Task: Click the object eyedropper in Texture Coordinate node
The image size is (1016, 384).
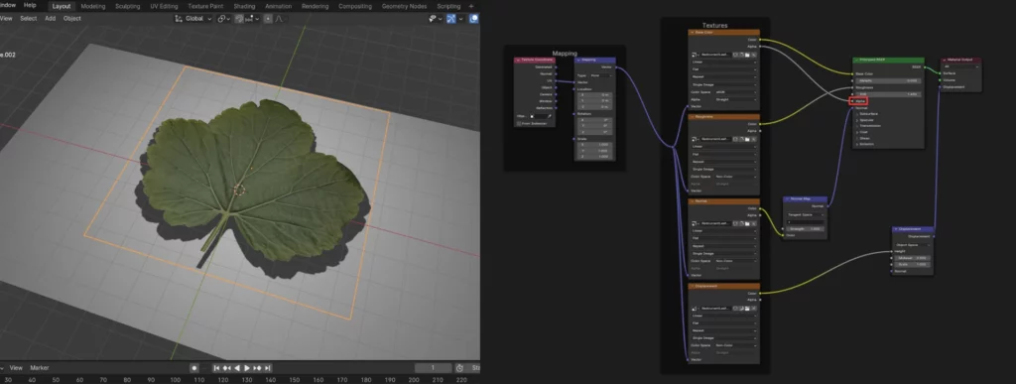Action: coord(550,116)
